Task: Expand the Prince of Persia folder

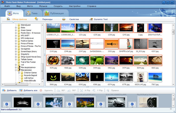Action: click(x=16, y=44)
